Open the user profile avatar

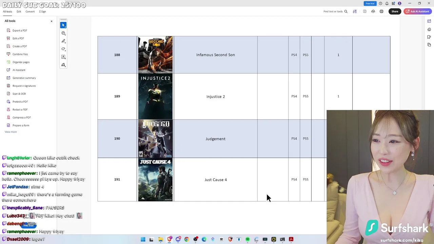click(399, 3)
